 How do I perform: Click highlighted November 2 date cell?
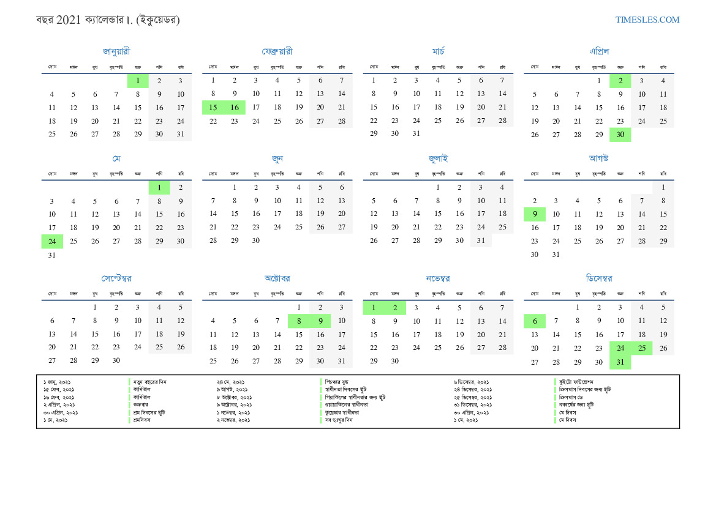click(x=395, y=308)
